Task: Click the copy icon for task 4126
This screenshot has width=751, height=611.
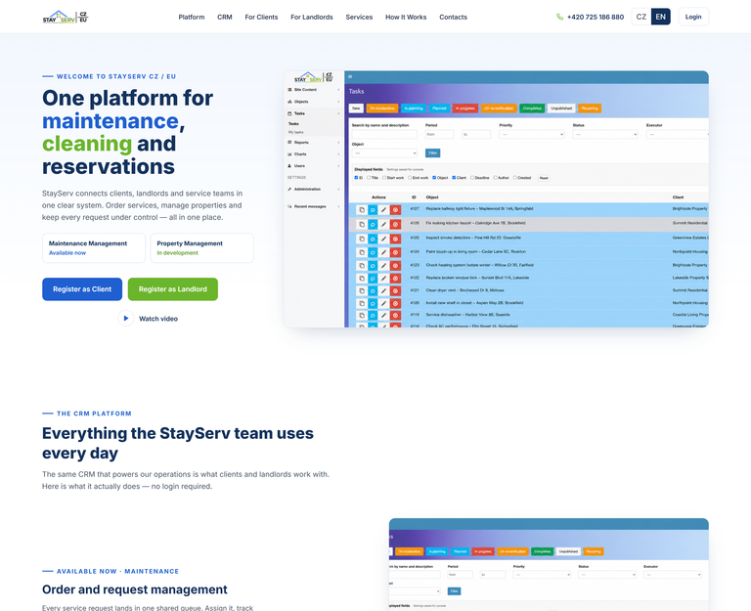Action: (x=362, y=224)
